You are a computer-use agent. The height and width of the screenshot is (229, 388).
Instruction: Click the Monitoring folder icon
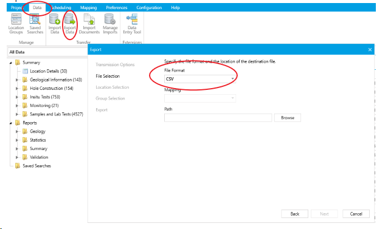click(25, 106)
